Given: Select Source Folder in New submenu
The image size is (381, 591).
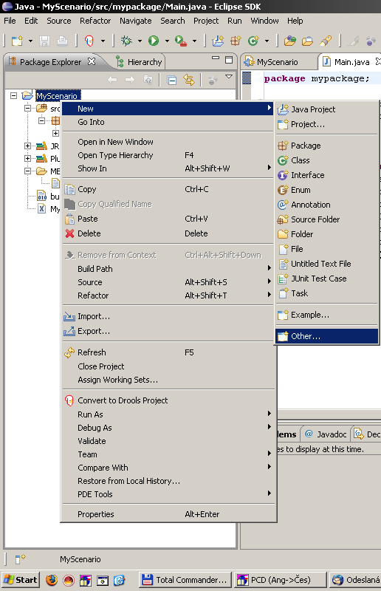Looking at the screenshot, I should pyautogui.click(x=327, y=219).
